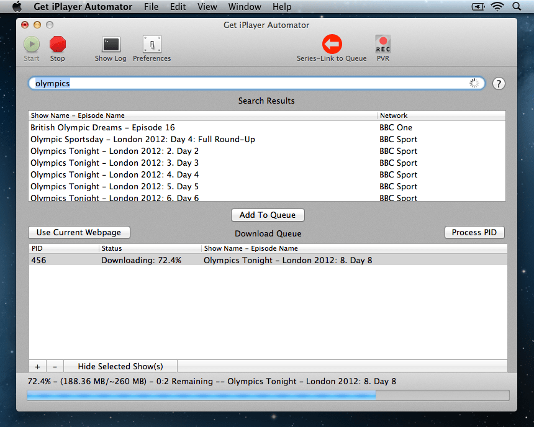Select Olympics Tonight London 2012: 3. Day 3
The image size is (534, 427).
266,163
